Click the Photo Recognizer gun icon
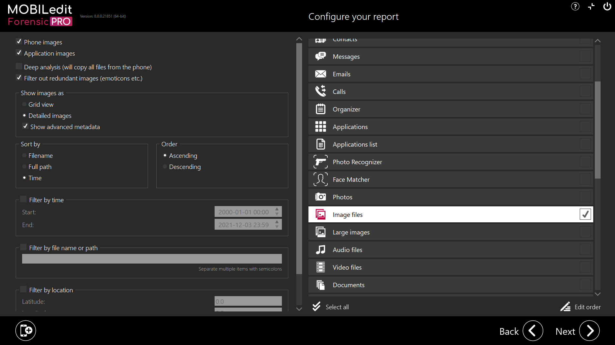The height and width of the screenshot is (345, 615). [x=320, y=162]
